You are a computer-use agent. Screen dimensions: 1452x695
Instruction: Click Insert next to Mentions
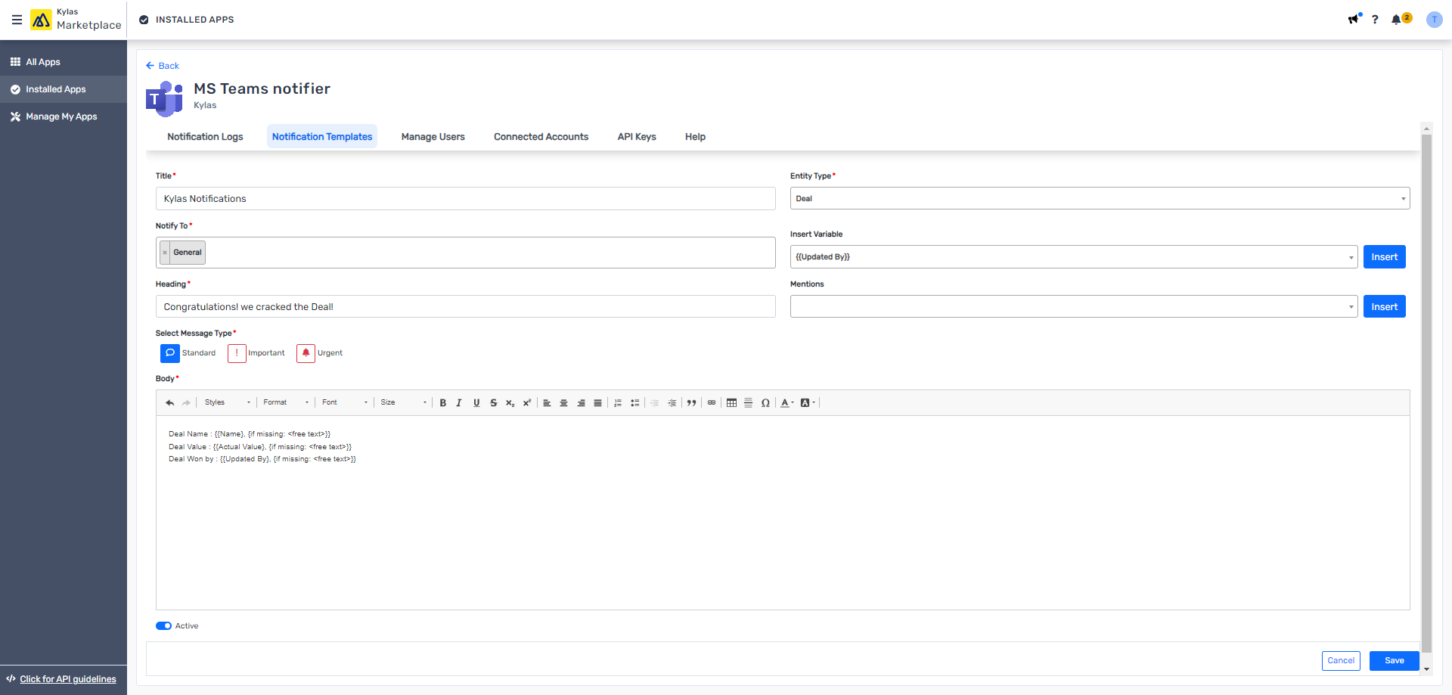pos(1384,307)
